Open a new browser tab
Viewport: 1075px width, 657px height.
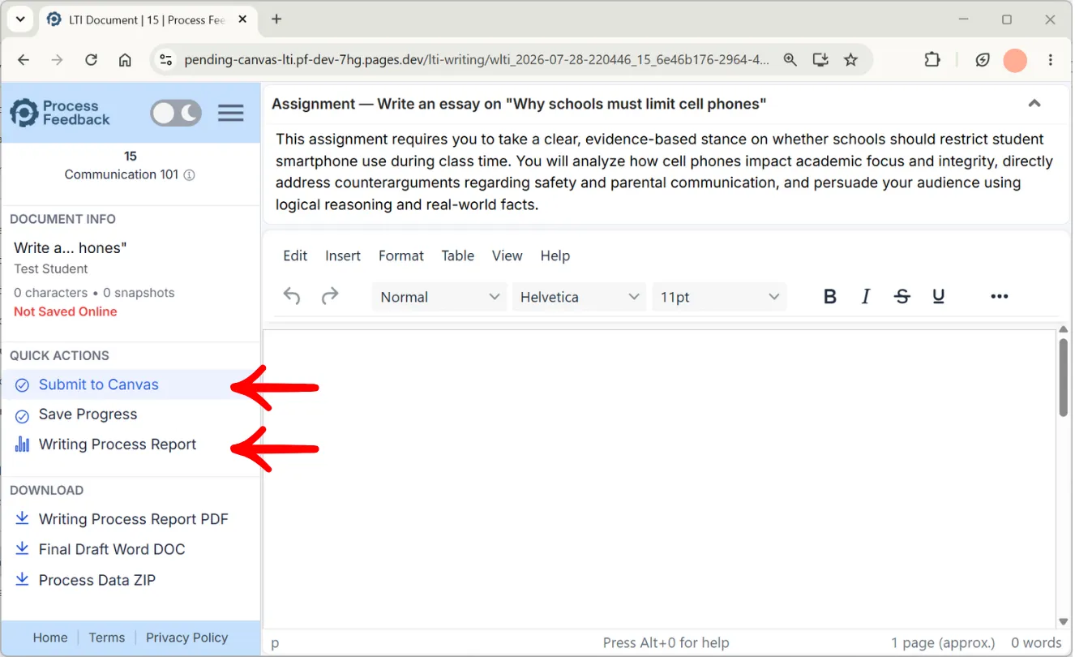[x=276, y=19]
